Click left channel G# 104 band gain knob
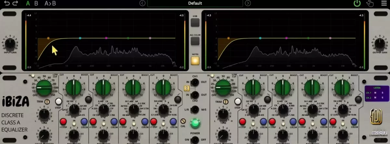 74,87
